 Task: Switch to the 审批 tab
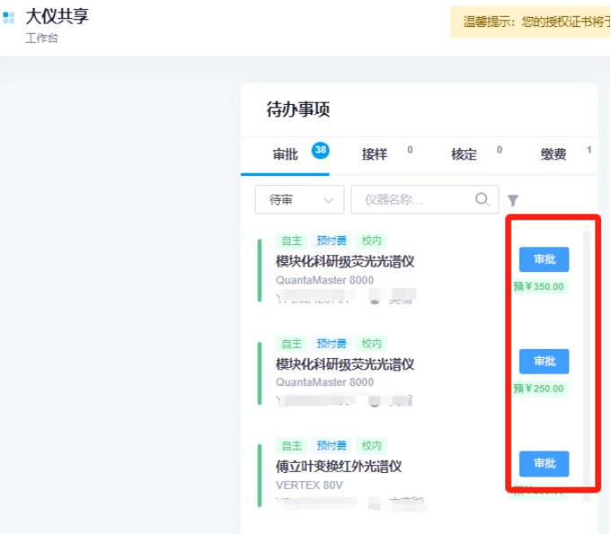(x=285, y=154)
